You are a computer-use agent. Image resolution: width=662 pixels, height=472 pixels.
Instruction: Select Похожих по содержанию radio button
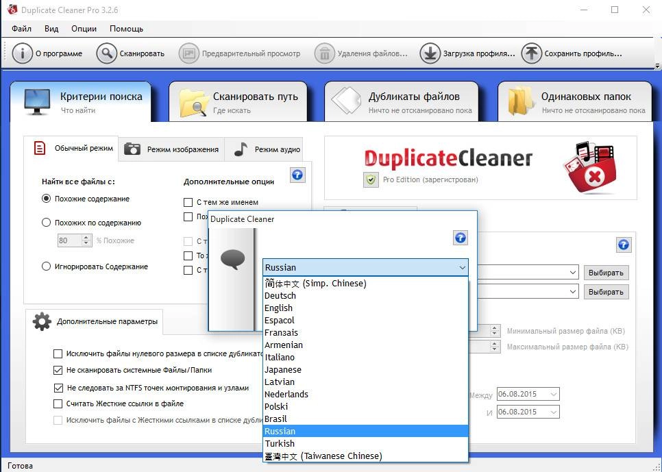[46, 223]
